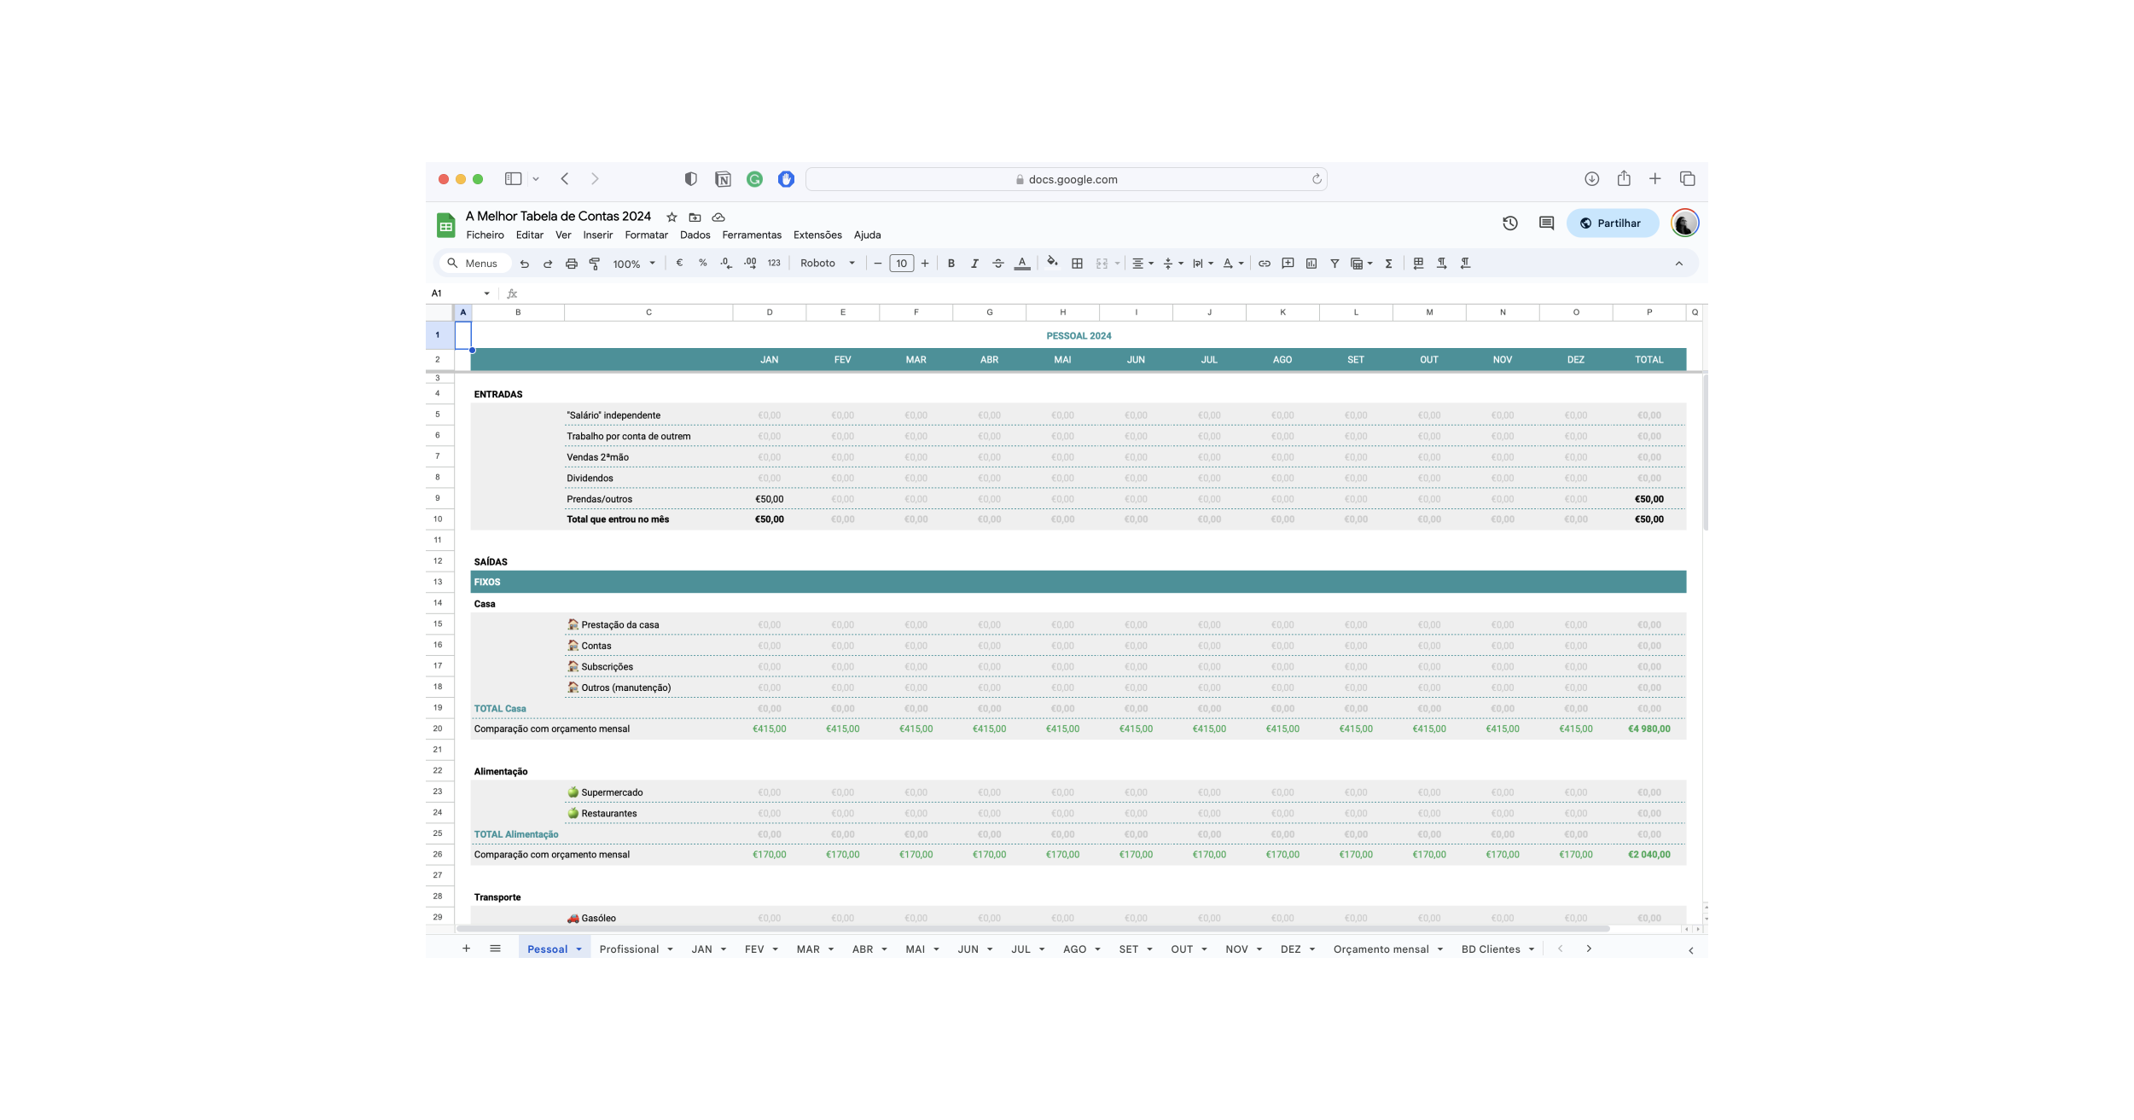Click the paint format icon
This screenshot has height=1120, width=2134.
pos(595,264)
